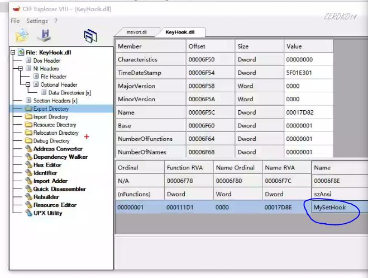The height and width of the screenshot is (278, 368).
Task: Launch the Dependency Walker tool
Action: [61, 157]
